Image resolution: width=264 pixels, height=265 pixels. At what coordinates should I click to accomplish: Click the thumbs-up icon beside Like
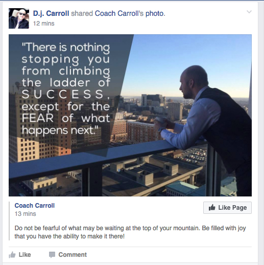tap(12, 255)
